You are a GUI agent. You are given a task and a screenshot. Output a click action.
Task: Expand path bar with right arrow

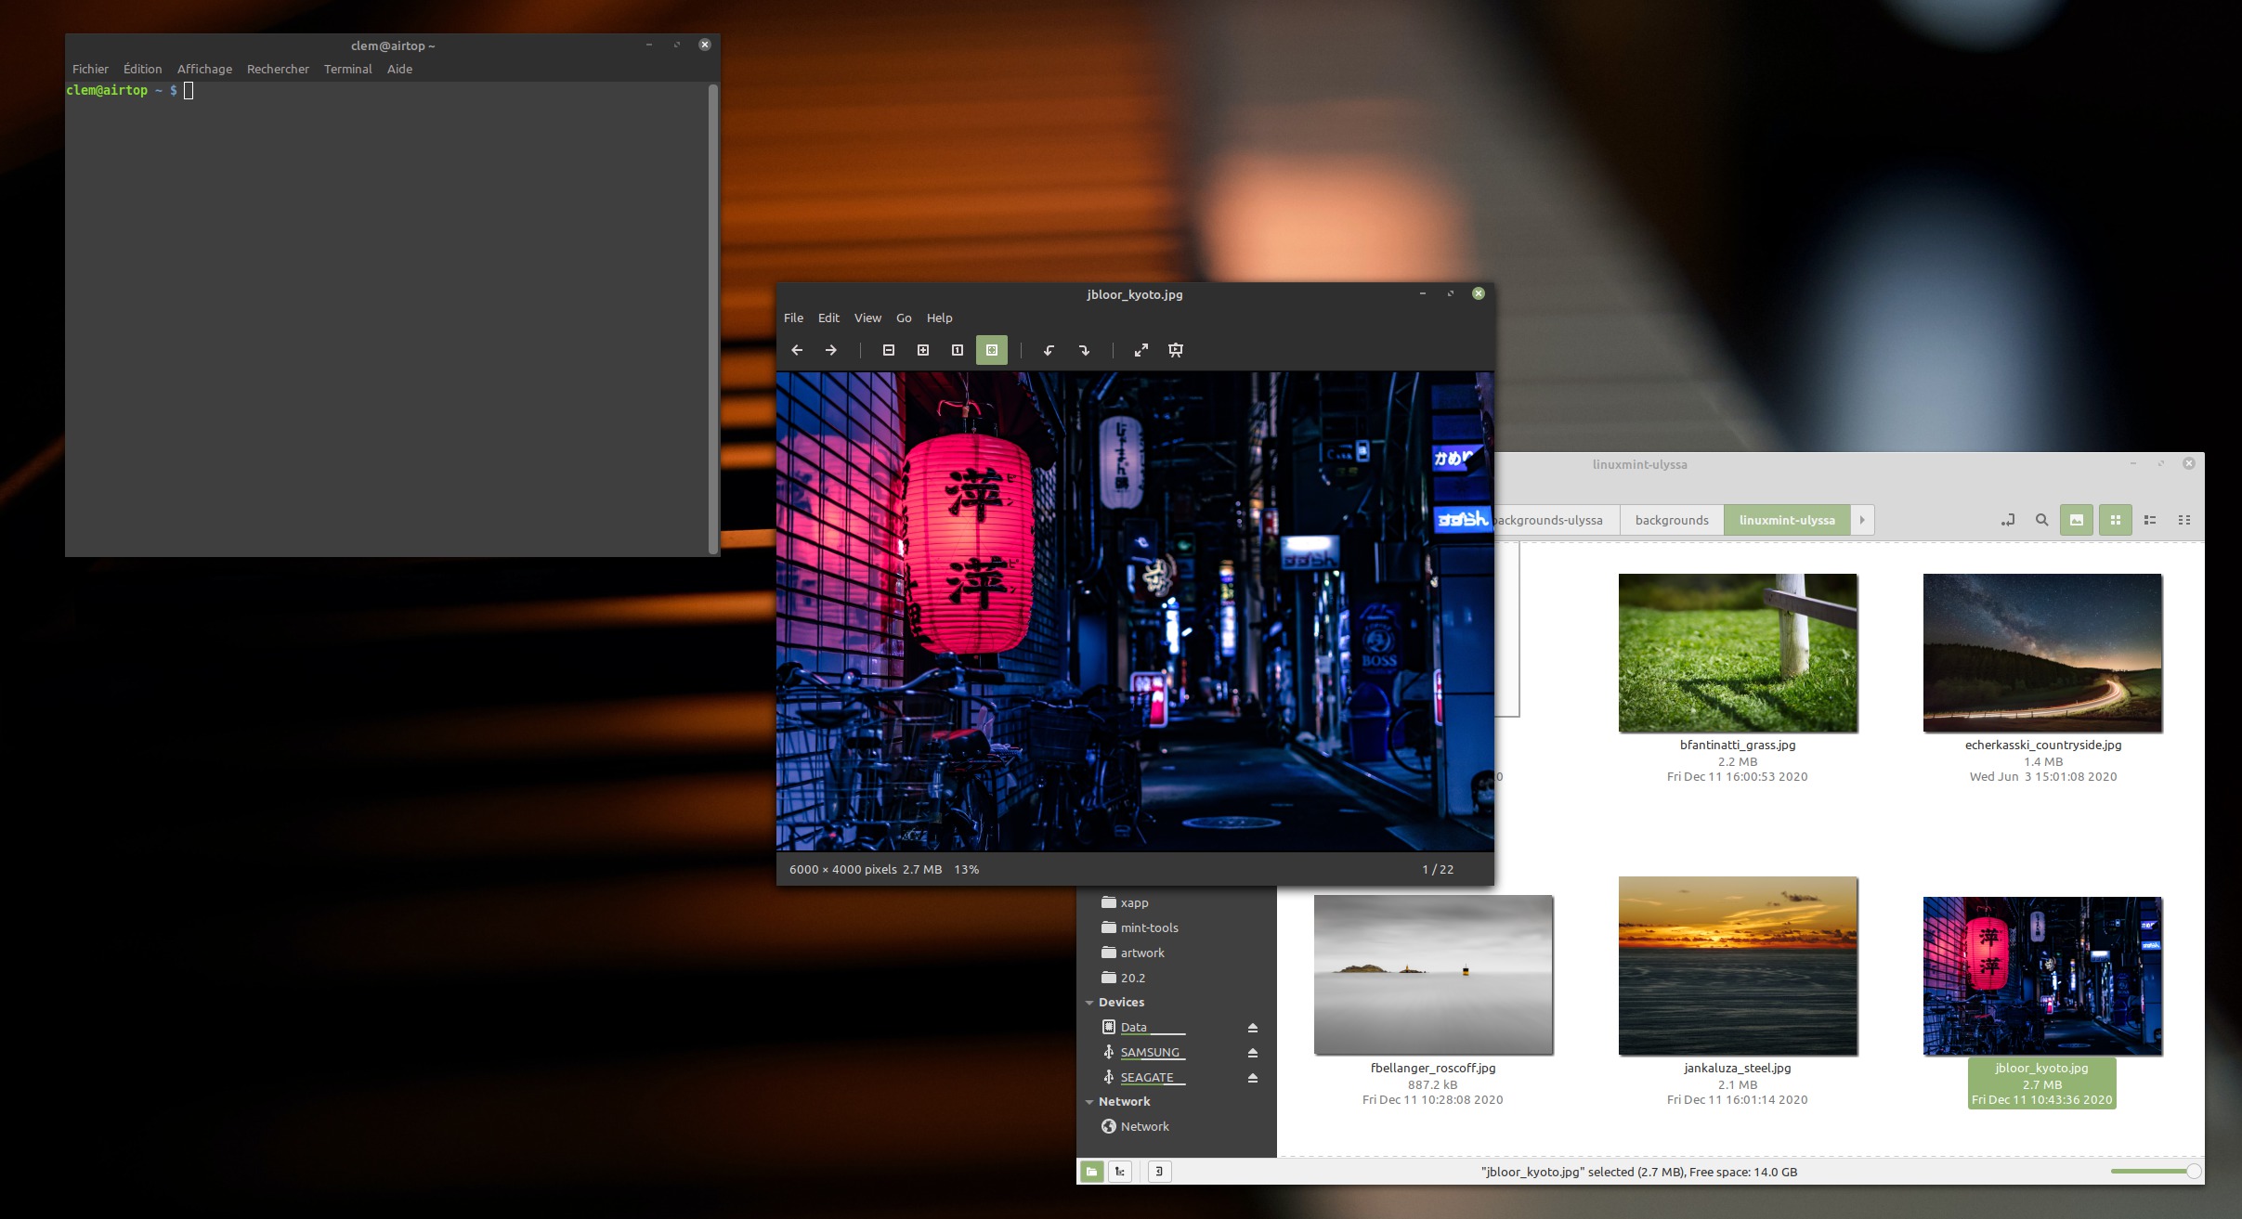coord(1862,520)
